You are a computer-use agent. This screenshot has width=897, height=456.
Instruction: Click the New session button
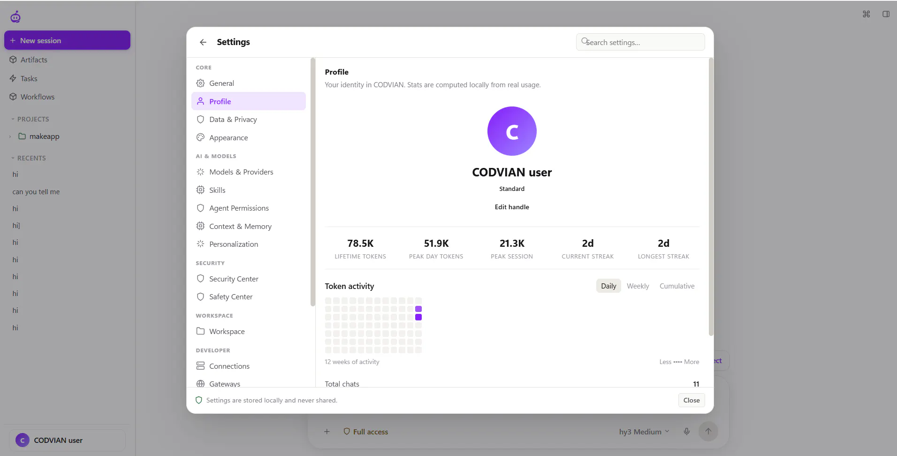(67, 40)
